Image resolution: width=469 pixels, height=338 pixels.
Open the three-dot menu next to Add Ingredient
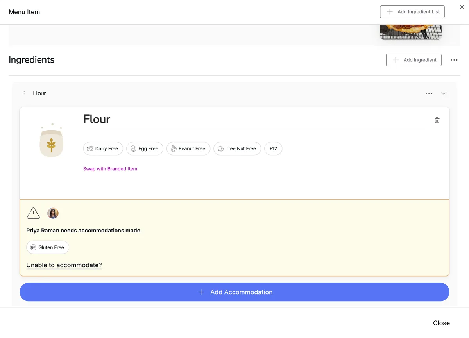click(454, 60)
